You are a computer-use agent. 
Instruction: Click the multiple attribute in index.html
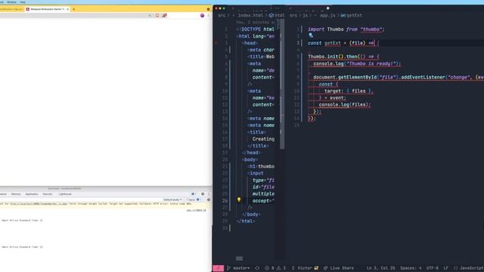click(263, 194)
